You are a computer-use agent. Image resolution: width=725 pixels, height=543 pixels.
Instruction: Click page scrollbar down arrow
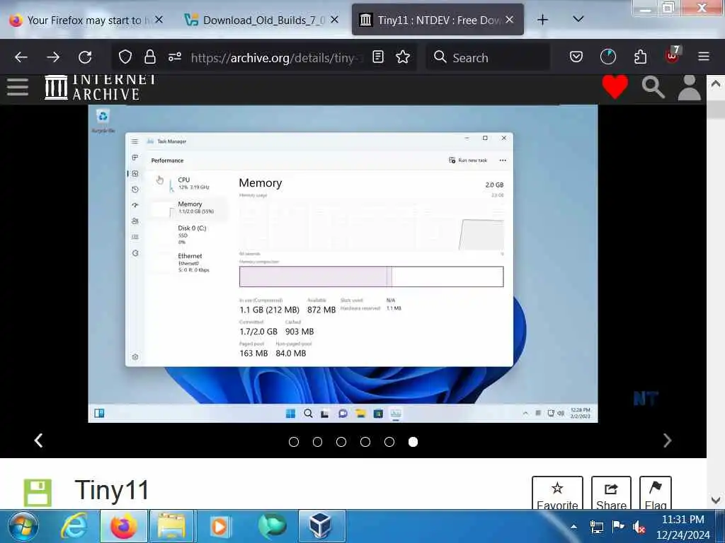[x=716, y=500]
